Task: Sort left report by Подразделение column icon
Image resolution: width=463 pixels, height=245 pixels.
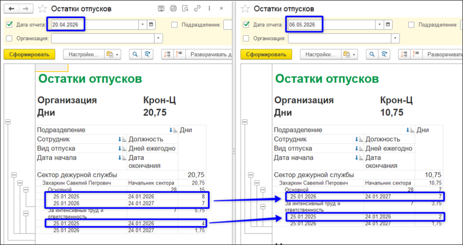Action: point(173,130)
